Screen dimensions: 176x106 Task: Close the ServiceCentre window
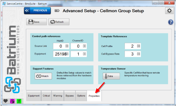tap(169, 3)
